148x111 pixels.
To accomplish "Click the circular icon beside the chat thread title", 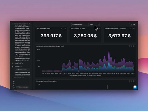I will (x=29, y=23).
